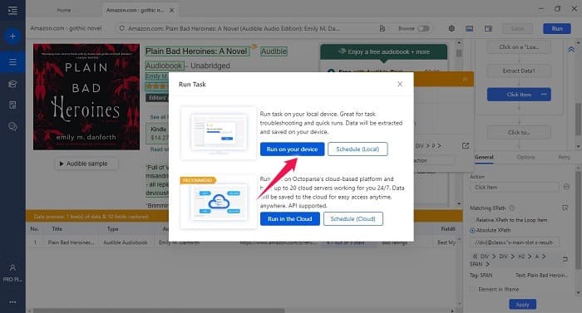Click the Matching XPath help icon
Viewport: 582px width, 313px height.
tap(512, 208)
